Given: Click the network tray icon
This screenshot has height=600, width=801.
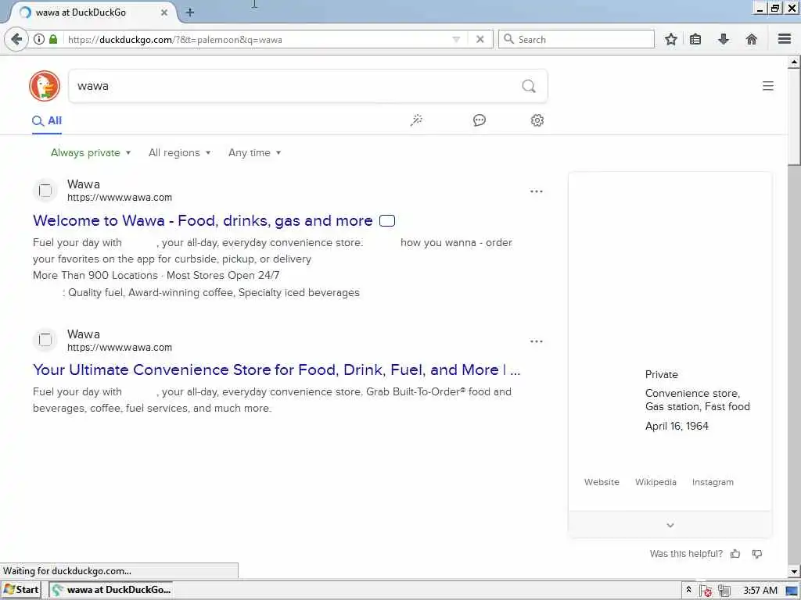Looking at the screenshot, I should pos(724,591).
